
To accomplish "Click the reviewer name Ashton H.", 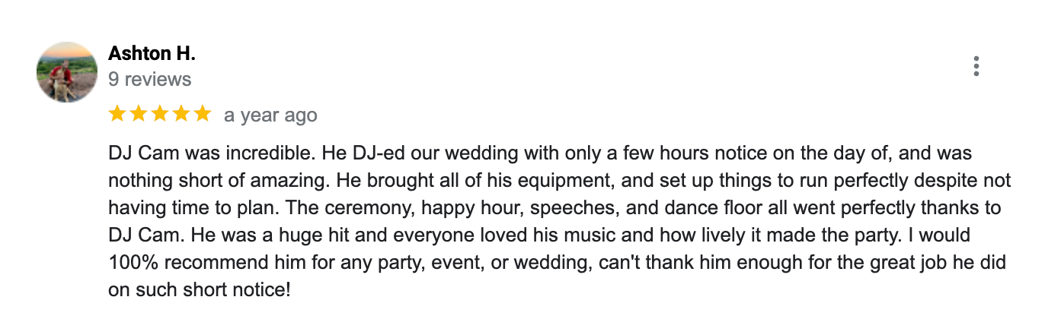I will 152,53.
